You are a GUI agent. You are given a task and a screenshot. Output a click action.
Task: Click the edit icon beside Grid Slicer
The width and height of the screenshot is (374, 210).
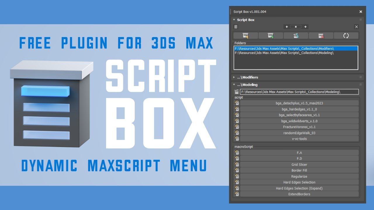237,164
